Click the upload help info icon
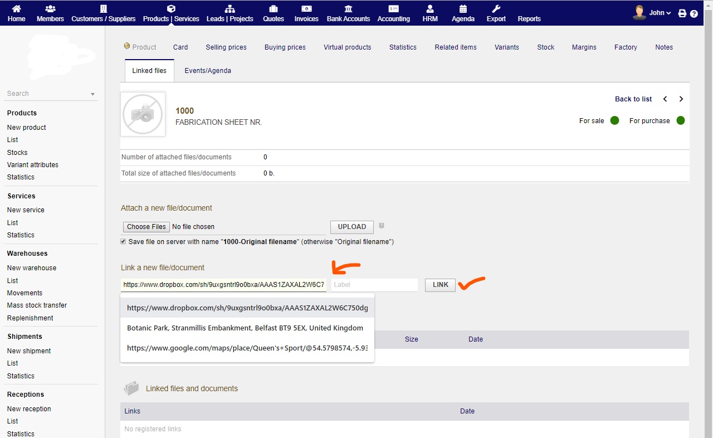Viewport: 713px width, 438px height. click(x=382, y=226)
